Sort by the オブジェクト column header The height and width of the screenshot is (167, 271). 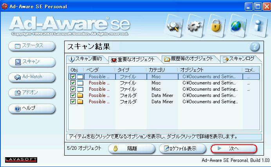tap(210, 70)
